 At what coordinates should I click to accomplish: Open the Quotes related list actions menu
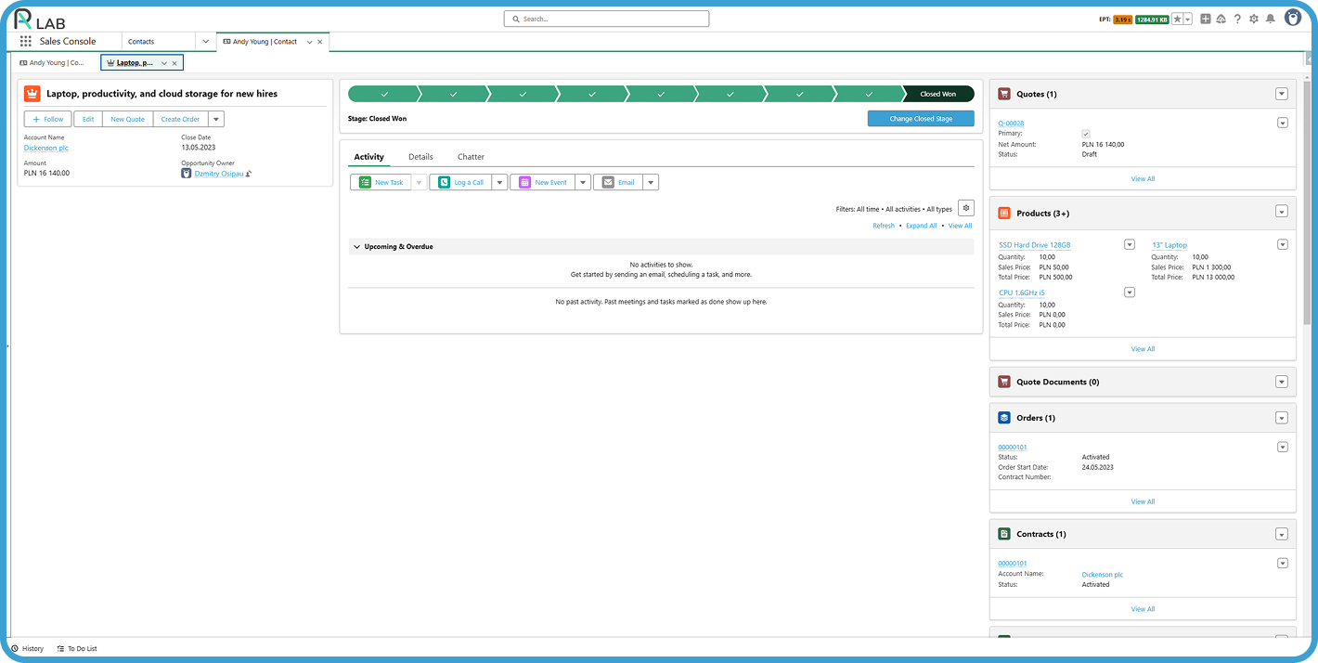[1282, 94]
